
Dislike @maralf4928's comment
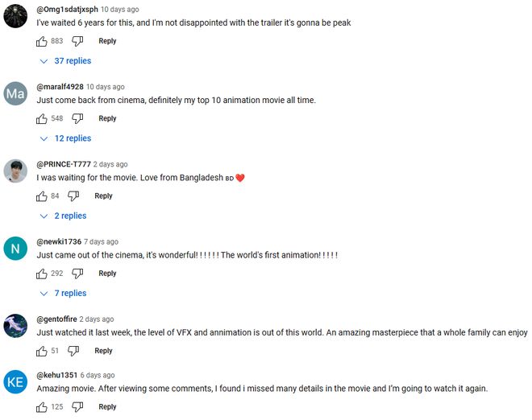click(77, 118)
